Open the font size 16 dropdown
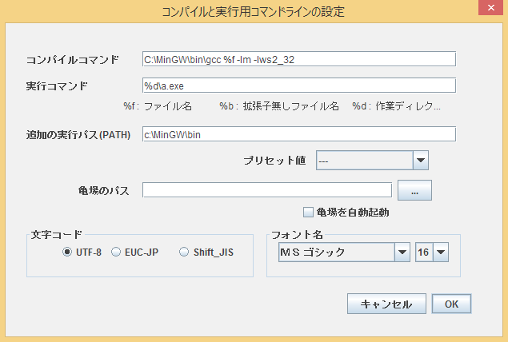This screenshot has width=508, height=342. (432, 253)
